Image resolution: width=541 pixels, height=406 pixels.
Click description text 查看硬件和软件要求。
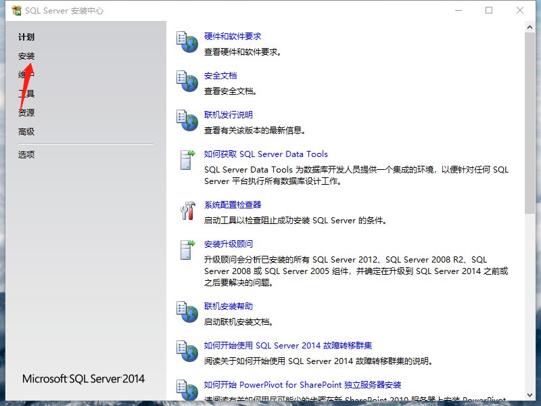pos(243,52)
